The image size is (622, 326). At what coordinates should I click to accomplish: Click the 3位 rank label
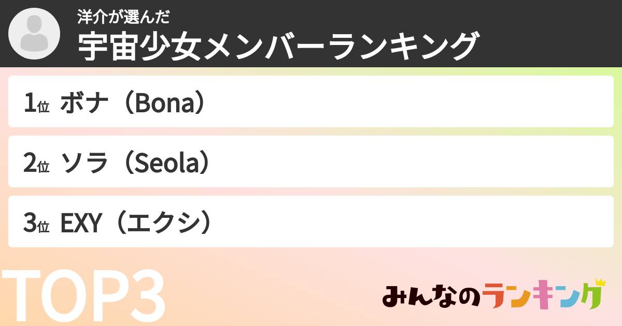[x=36, y=224]
